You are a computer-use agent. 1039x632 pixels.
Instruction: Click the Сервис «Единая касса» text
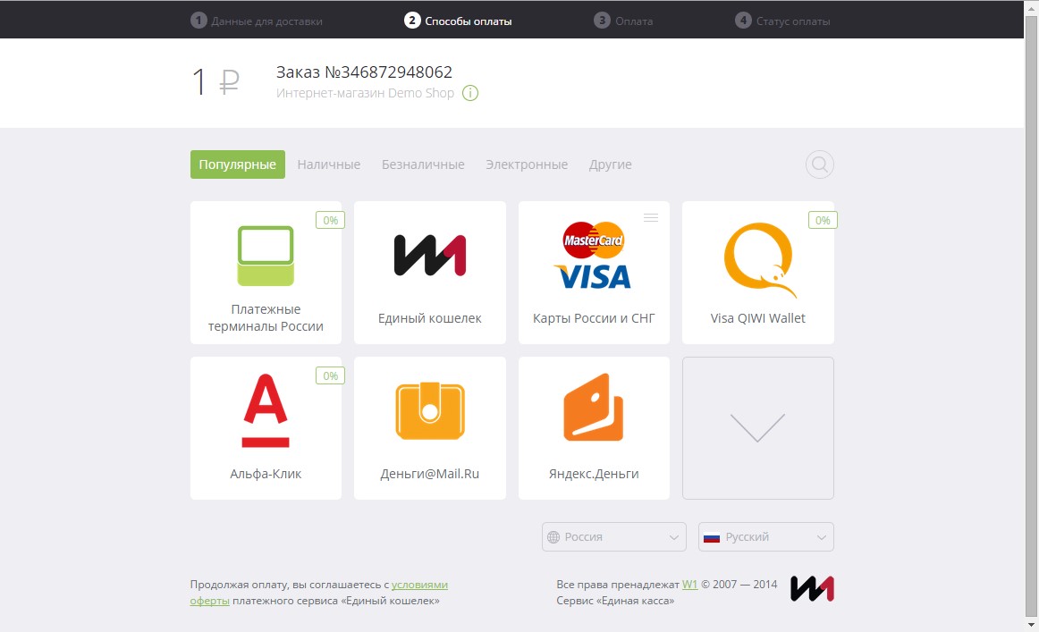point(615,601)
